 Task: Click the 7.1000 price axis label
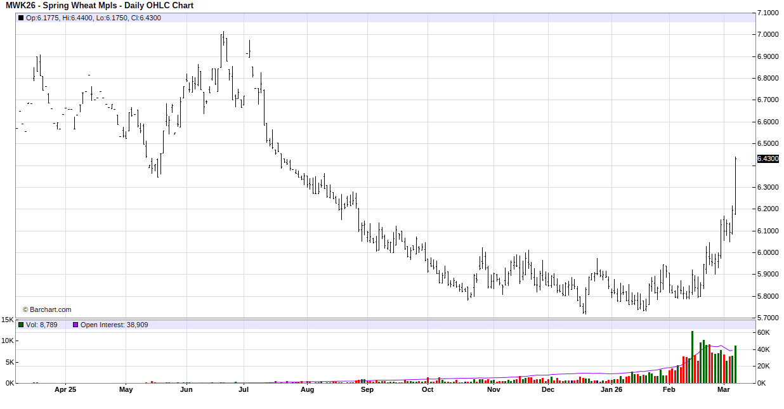768,13
